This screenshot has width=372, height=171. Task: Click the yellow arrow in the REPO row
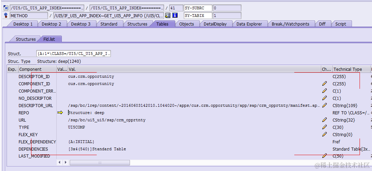(60, 113)
